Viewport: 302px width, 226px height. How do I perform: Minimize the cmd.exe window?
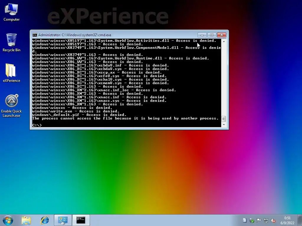click(x=202, y=35)
